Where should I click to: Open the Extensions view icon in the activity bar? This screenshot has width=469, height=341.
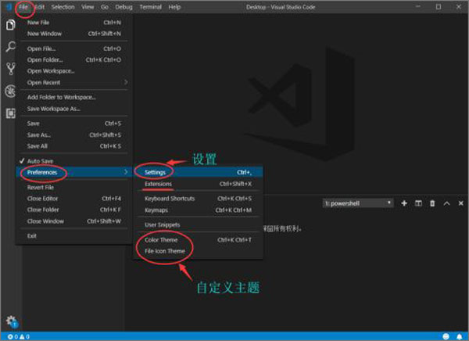coord(10,113)
